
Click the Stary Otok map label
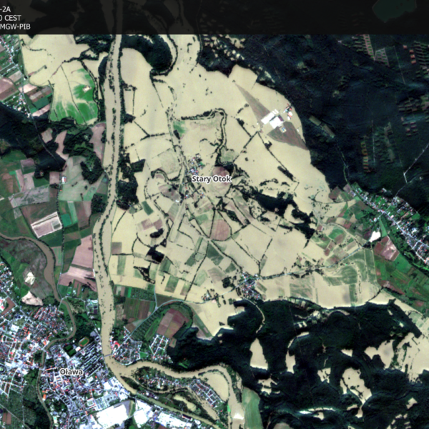point(211,179)
